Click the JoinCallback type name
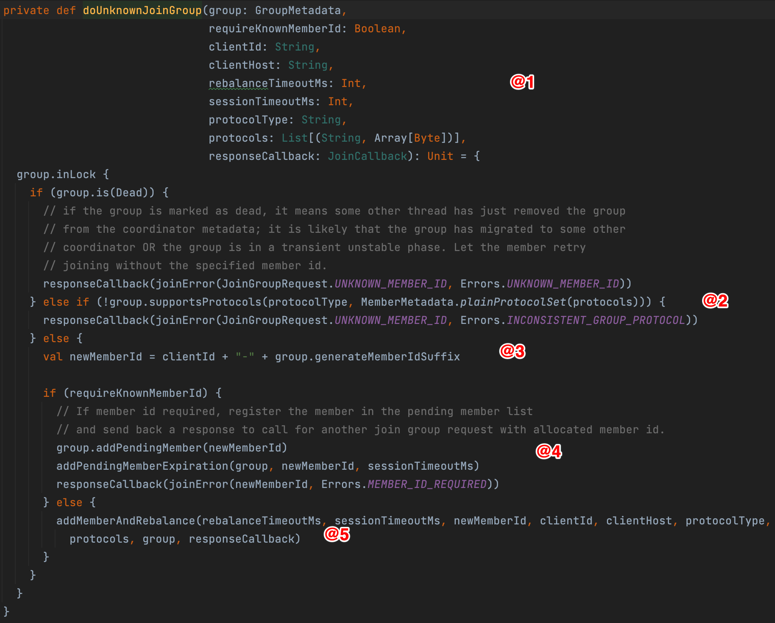 pyautogui.click(x=367, y=156)
